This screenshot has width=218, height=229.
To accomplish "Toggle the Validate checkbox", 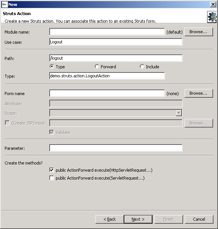I will (51, 132).
